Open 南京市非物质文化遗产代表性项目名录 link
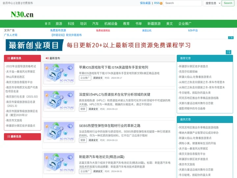This screenshot has height=178, width=237. point(22,89)
